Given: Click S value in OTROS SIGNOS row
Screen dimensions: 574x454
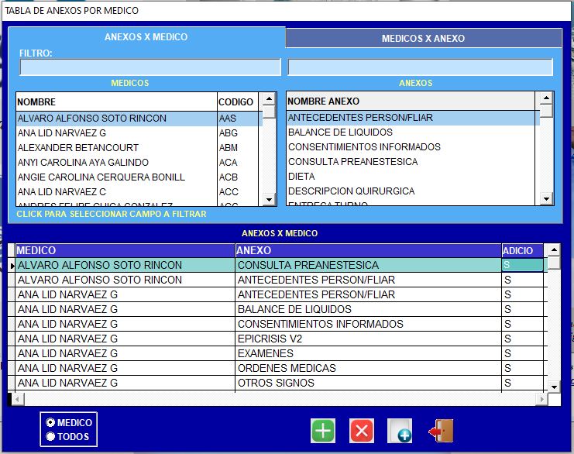Looking at the screenshot, I should click(522, 383).
